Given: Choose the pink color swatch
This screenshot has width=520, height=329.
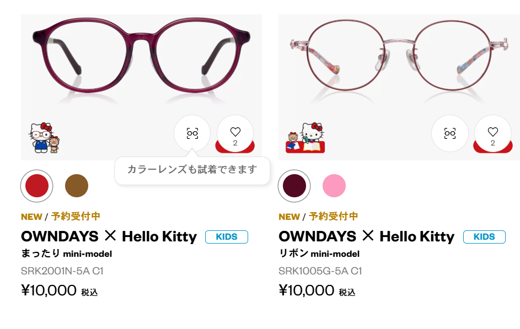Looking at the screenshot, I should point(334,186).
